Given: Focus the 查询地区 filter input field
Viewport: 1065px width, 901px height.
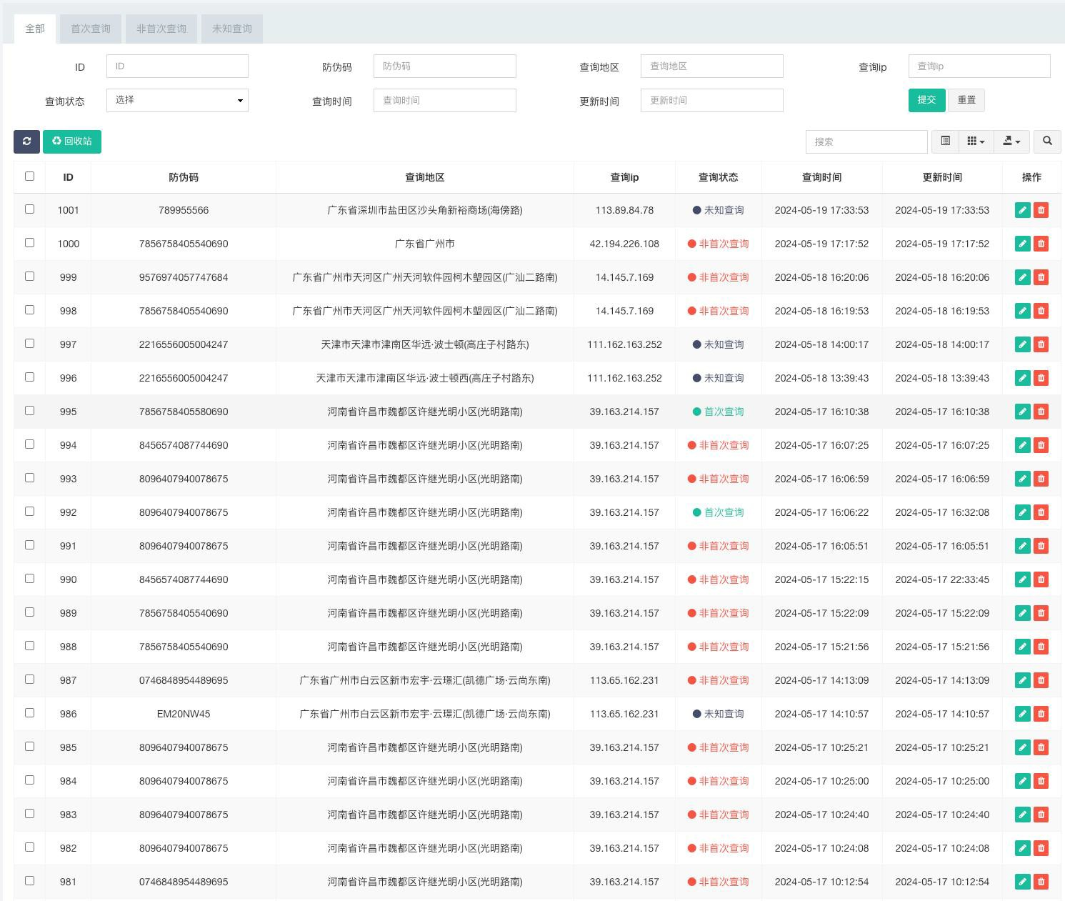Looking at the screenshot, I should [711, 66].
